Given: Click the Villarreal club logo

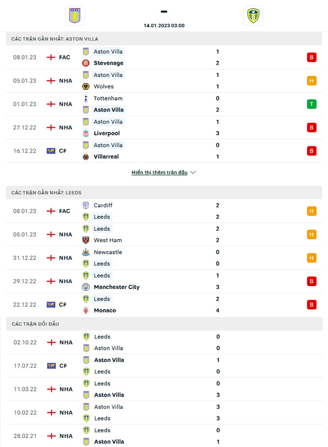Looking at the screenshot, I should pos(86,157).
